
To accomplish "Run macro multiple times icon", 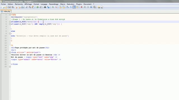I will tap(91, 7).
